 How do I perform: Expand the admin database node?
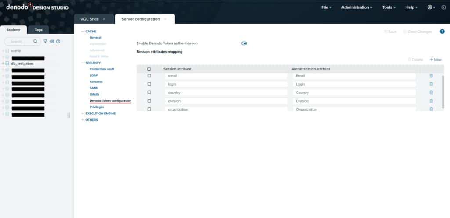(3, 51)
